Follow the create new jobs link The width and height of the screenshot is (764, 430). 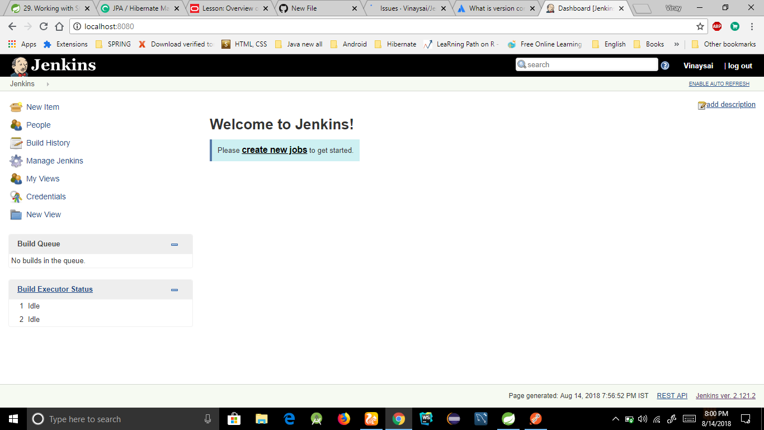point(274,150)
